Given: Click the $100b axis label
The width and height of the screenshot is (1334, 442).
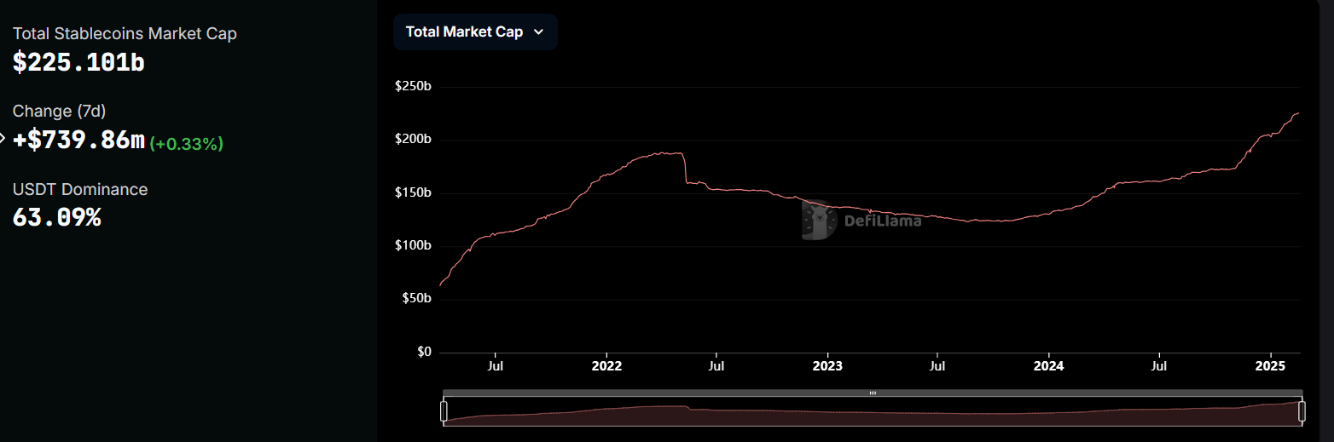Looking at the screenshot, I should pos(413,245).
